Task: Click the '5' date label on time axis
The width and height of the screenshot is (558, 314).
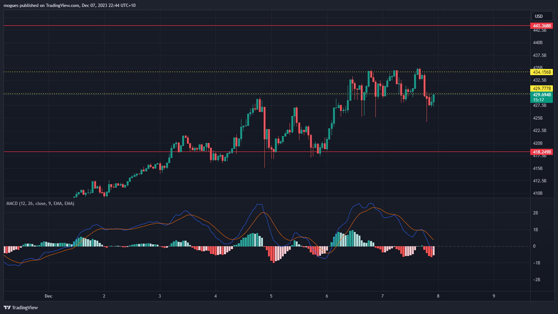Action: [271, 296]
